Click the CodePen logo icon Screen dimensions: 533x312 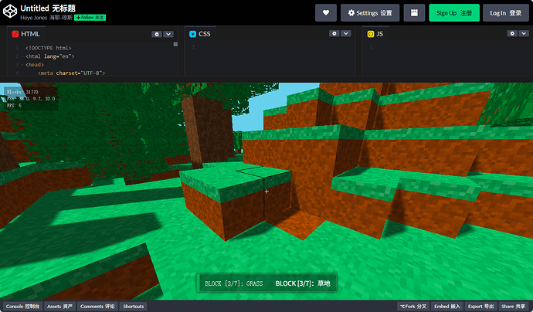click(10, 12)
